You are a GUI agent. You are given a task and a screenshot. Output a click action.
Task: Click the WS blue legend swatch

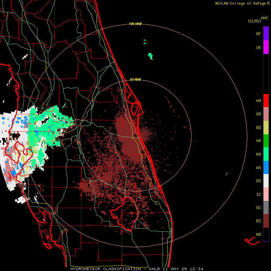266,167
